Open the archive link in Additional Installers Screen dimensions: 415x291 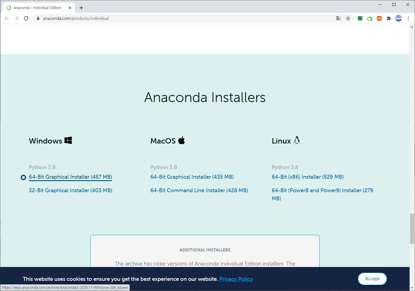(134, 264)
